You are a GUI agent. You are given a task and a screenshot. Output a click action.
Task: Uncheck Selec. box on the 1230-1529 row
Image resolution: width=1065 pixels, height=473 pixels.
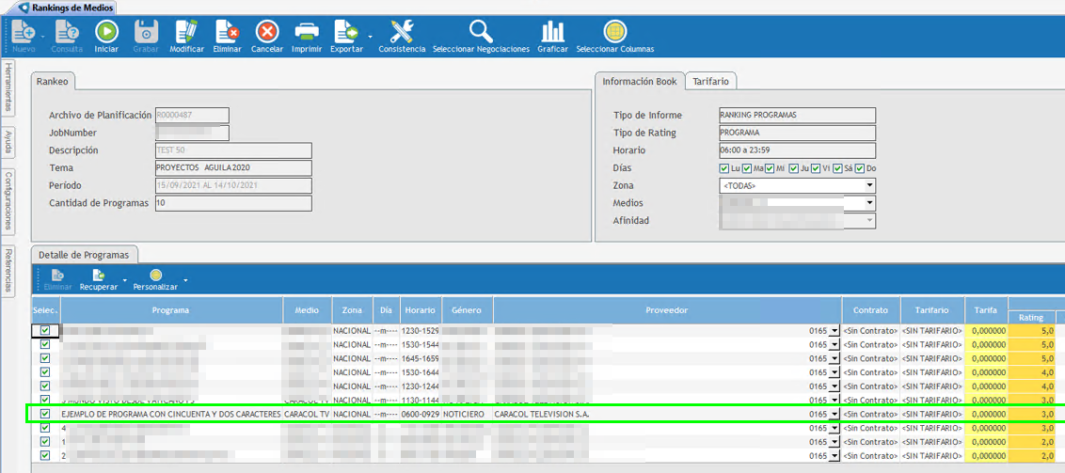point(45,330)
